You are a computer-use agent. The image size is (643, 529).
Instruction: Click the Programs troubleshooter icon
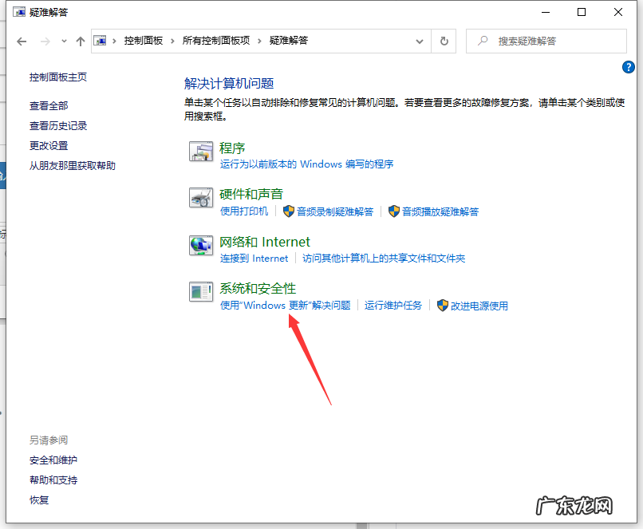click(201, 152)
